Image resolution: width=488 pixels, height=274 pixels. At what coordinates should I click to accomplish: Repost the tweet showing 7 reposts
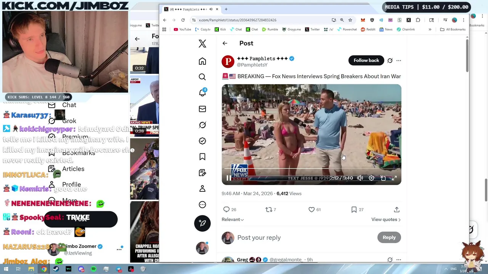269,209
